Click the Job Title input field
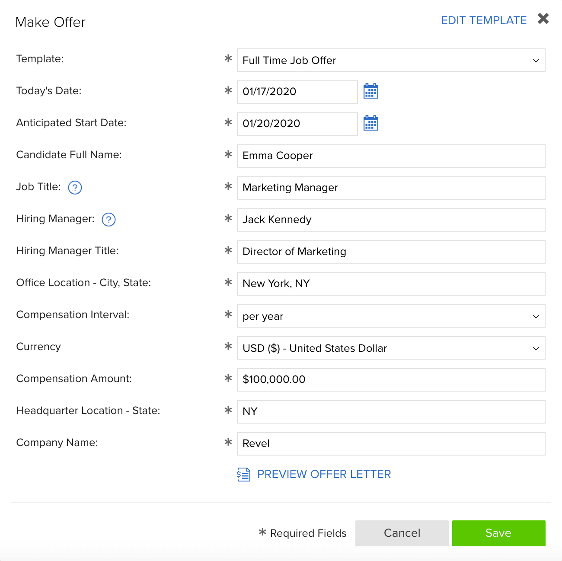This screenshot has height=561, width=562. click(391, 188)
